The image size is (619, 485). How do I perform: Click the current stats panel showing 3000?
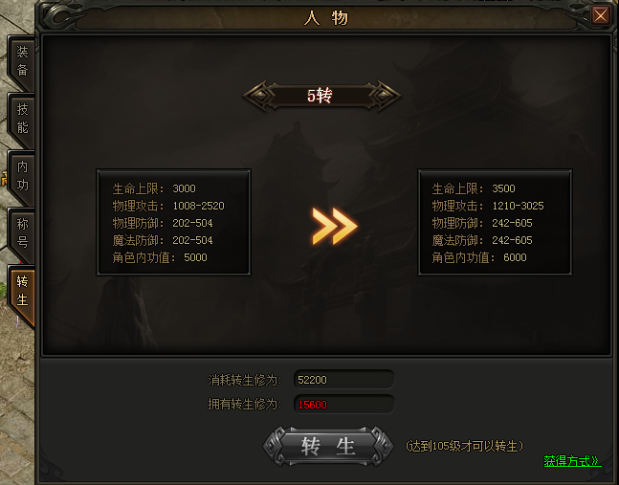point(174,223)
